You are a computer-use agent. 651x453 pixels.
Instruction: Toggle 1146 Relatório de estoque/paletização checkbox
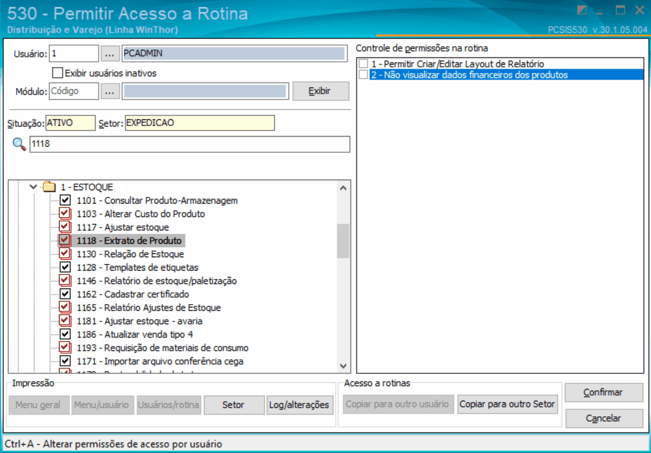65,281
